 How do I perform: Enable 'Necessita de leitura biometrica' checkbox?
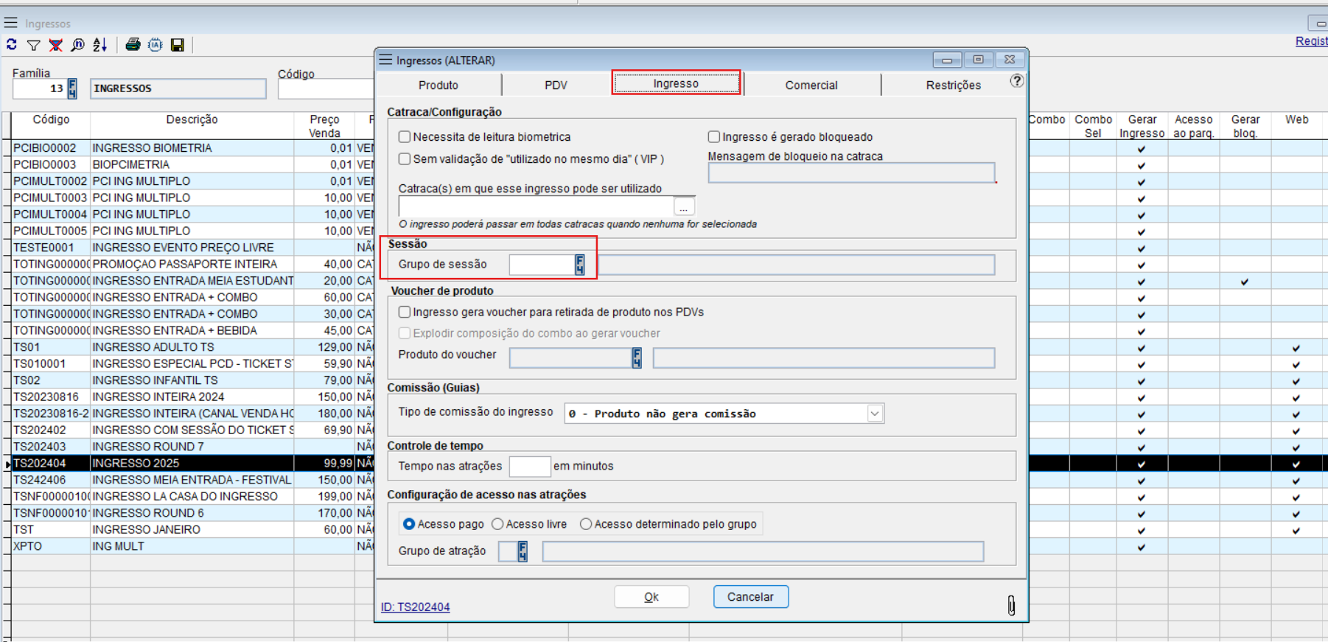(405, 137)
